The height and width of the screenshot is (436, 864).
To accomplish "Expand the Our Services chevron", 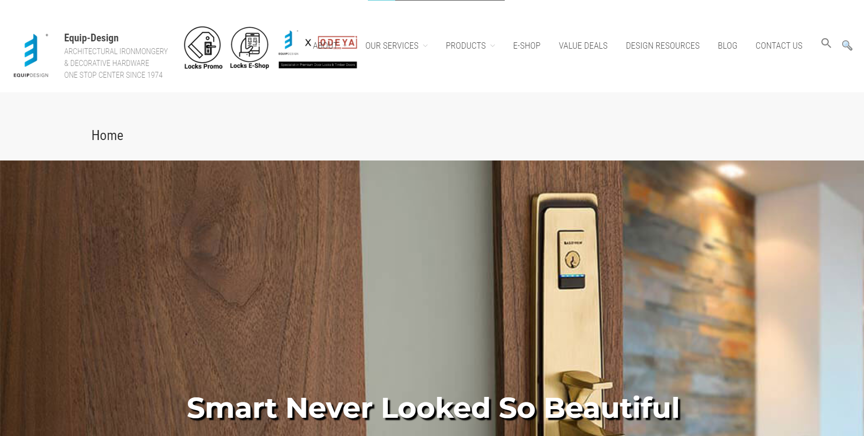I will [x=425, y=45].
